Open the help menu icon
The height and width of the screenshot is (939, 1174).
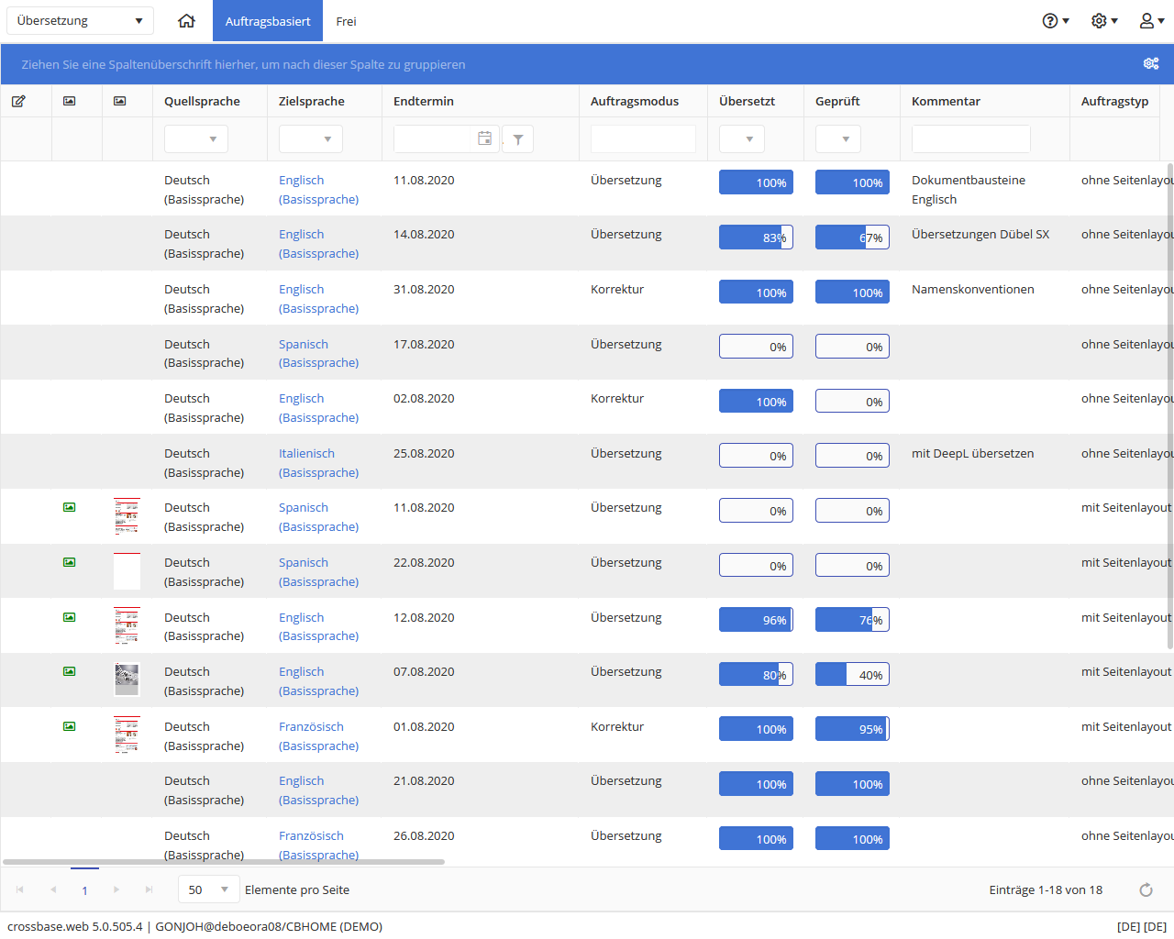(1056, 20)
